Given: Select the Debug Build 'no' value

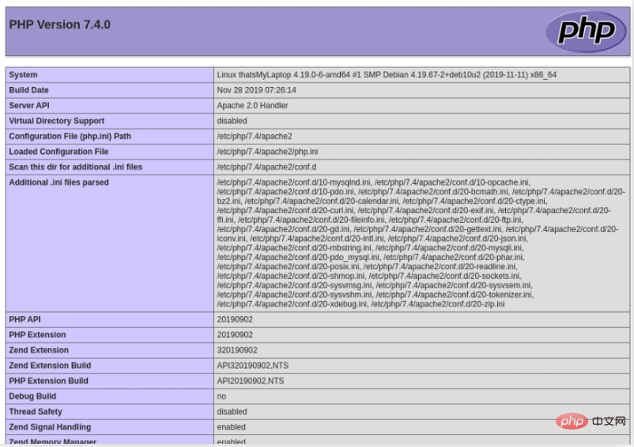Looking at the screenshot, I should (221, 396).
